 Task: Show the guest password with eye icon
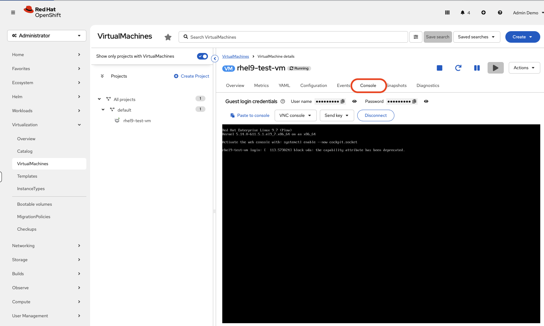point(426,101)
